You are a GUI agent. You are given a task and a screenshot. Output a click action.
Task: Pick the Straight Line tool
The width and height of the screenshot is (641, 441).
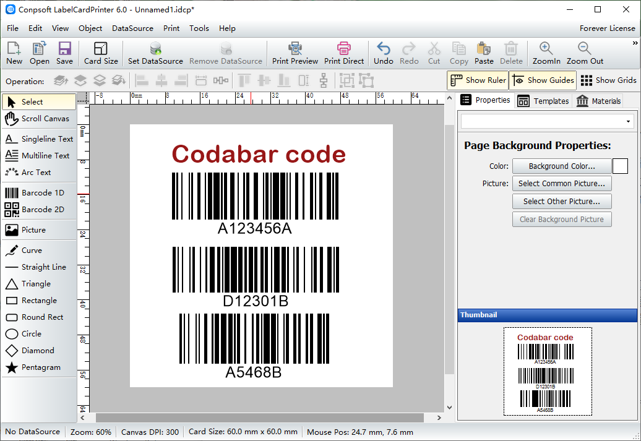point(39,267)
